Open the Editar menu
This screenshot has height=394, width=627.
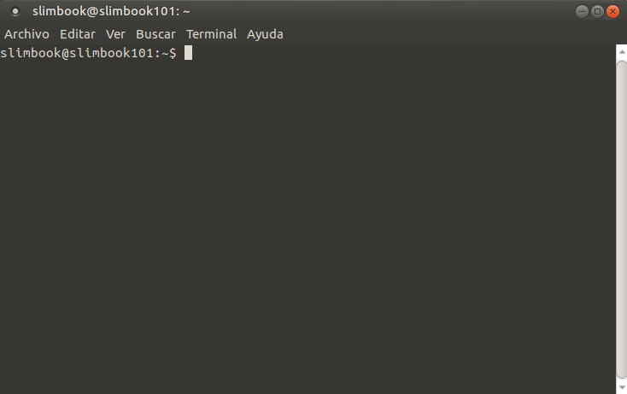[x=77, y=34]
